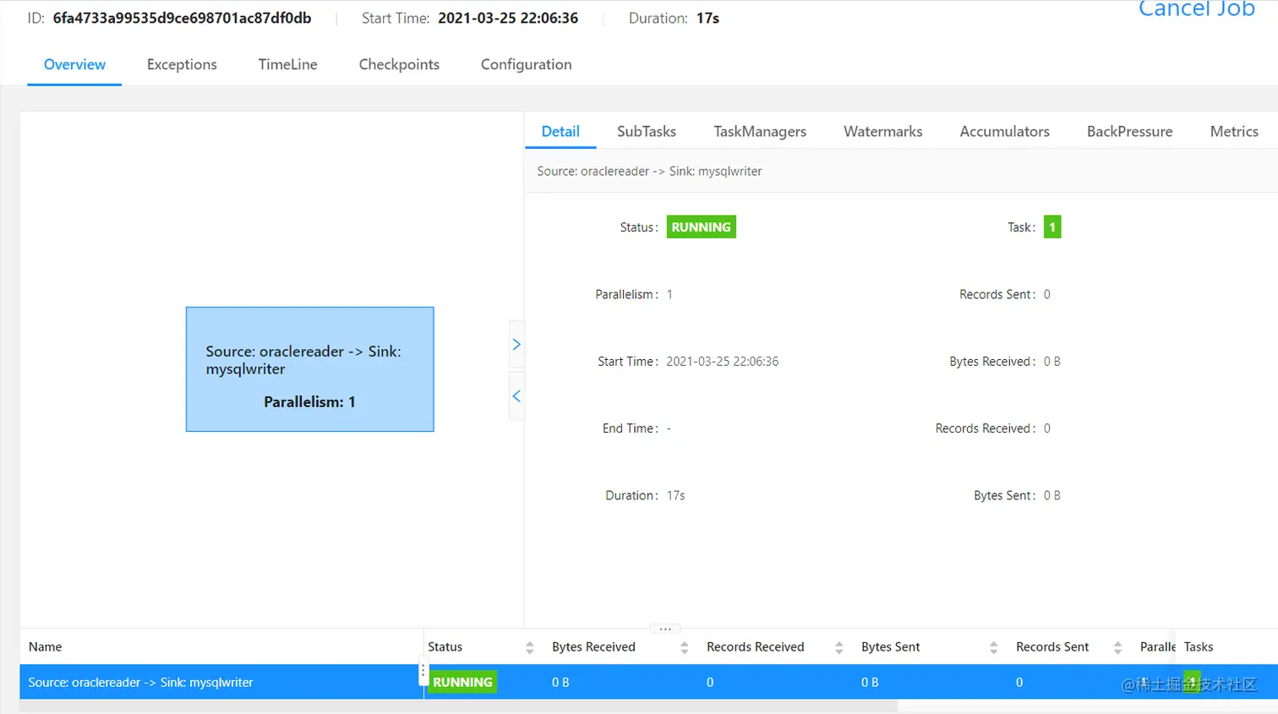
Task: Select the oraclereader mysqlwriter table row
Action: 649,682
